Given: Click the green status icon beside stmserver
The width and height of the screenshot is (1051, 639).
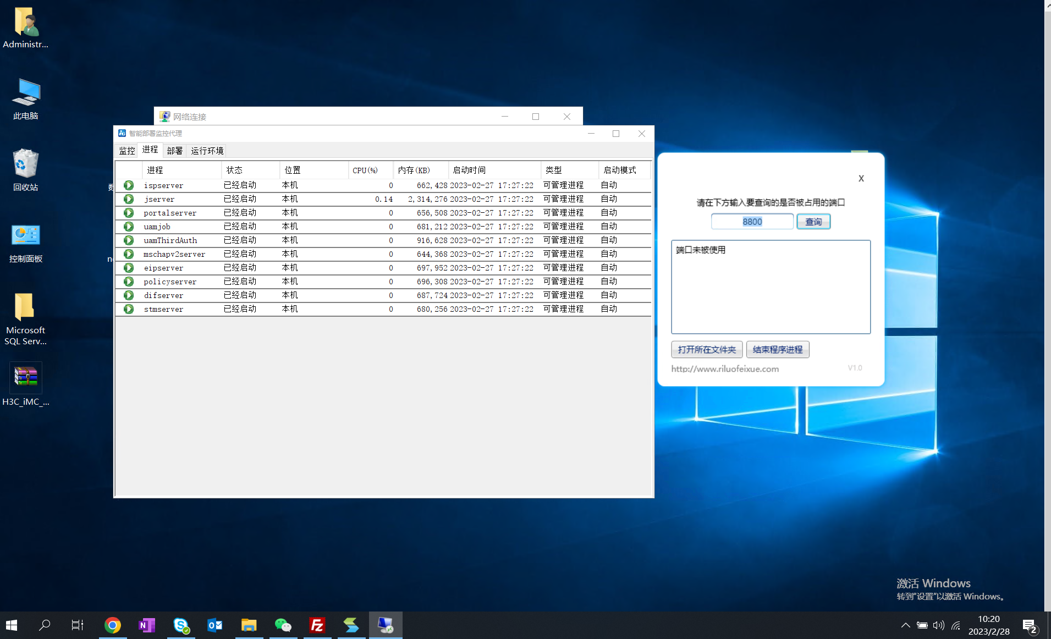Looking at the screenshot, I should pos(129,309).
